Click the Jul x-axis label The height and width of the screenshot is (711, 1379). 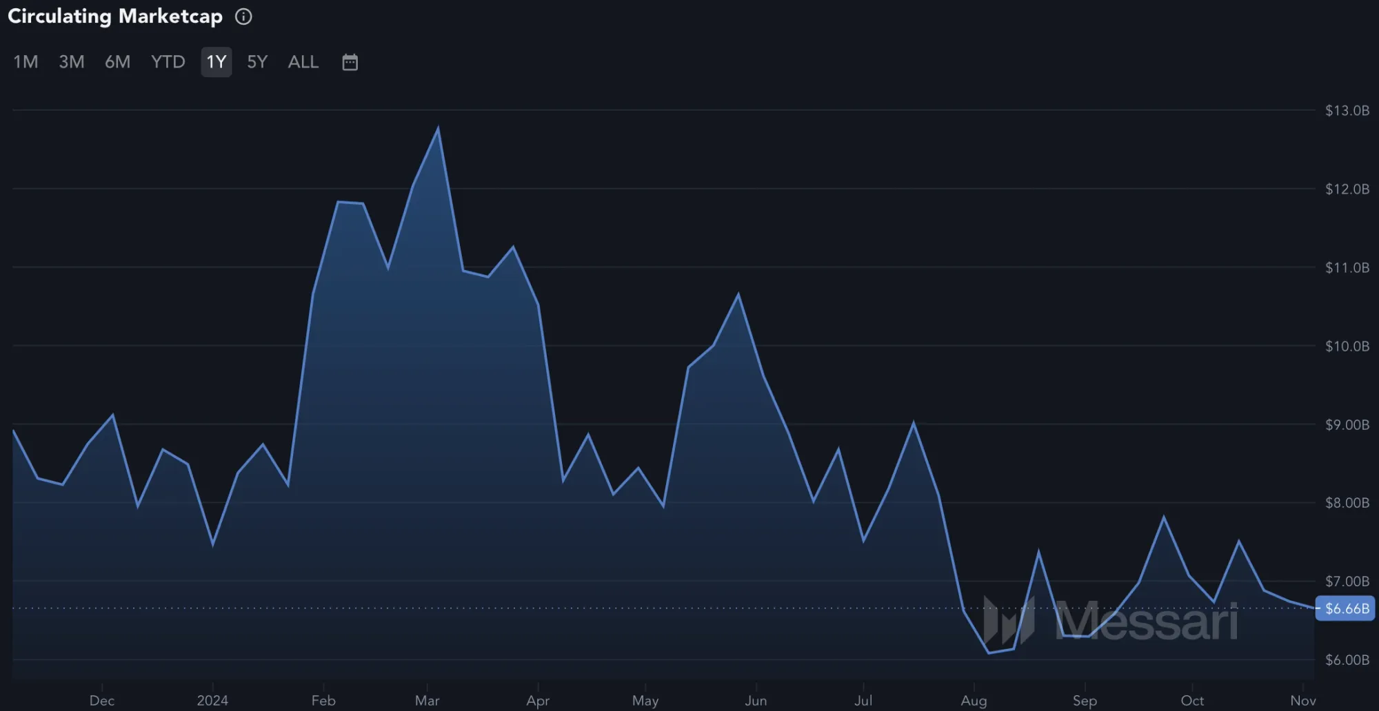(863, 701)
